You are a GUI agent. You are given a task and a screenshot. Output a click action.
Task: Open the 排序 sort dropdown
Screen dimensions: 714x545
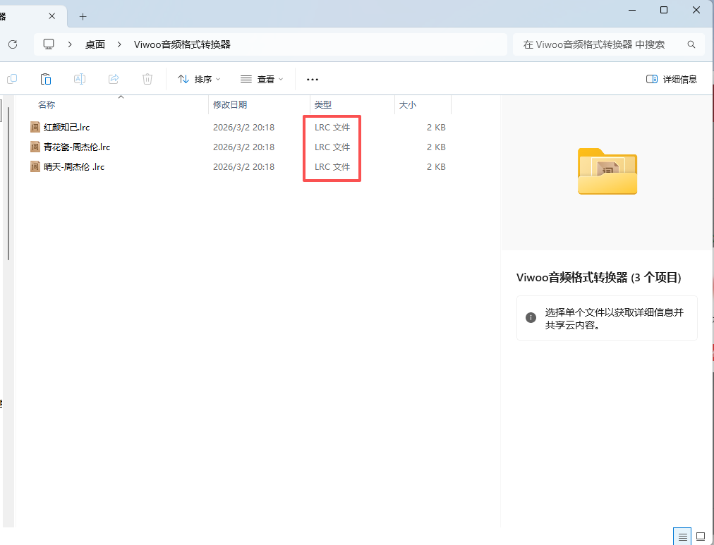(x=199, y=79)
